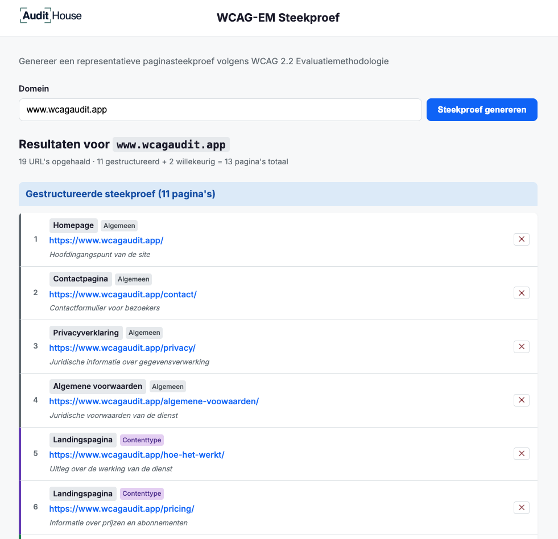Click the Contenttype tag on row 5
558x539 pixels.
[x=142, y=440]
